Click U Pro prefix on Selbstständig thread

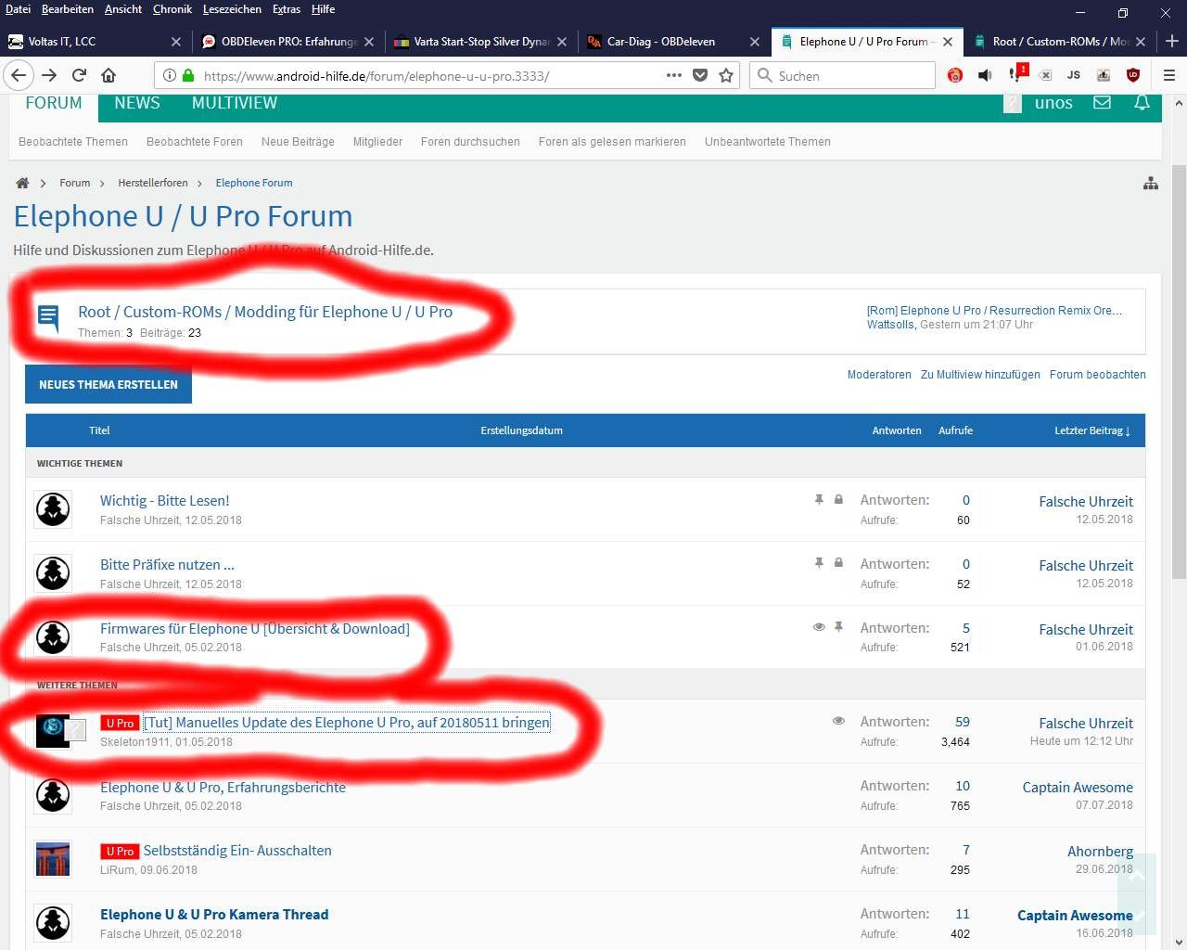tap(120, 851)
